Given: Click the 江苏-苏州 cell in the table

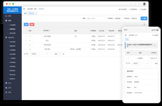Looking at the screenshot, I should 47,49.
